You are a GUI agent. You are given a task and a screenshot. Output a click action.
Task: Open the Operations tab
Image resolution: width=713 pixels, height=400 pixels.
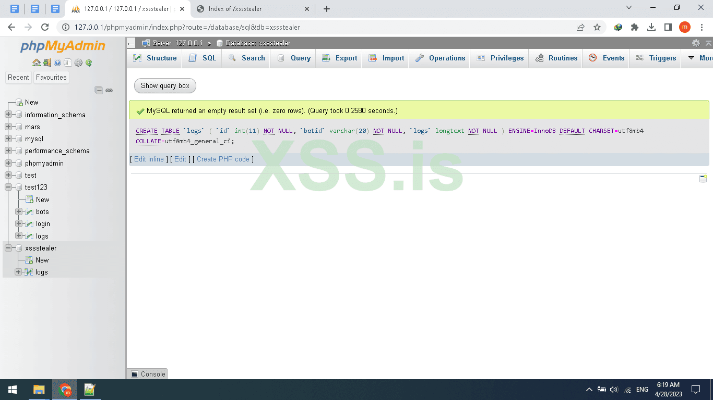(x=440, y=58)
